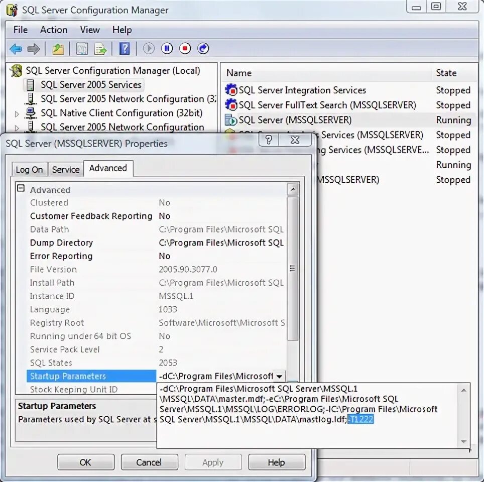This screenshot has width=484, height=482.
Task: Click the Language property label
Action: click(50, 309)
